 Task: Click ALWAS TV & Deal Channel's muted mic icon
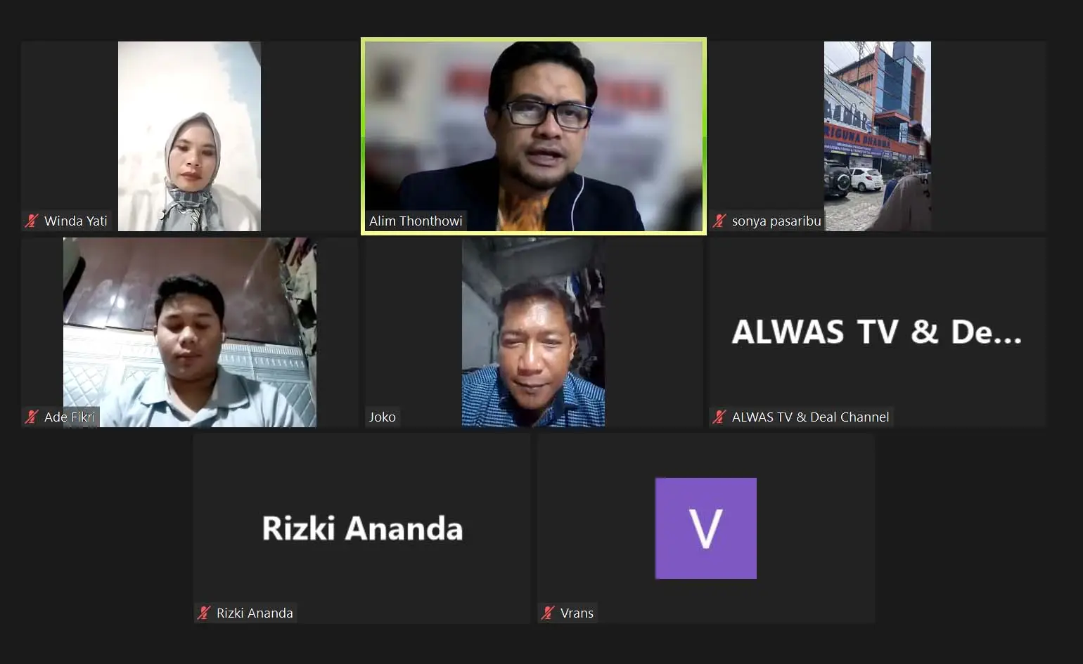[719, 417]
